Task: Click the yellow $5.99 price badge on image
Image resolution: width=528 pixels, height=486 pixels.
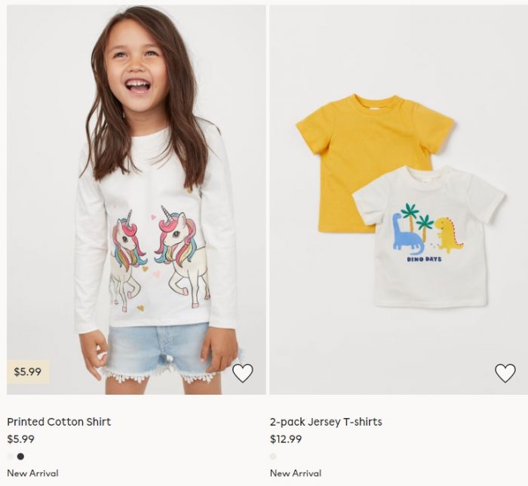Action: 28,372
